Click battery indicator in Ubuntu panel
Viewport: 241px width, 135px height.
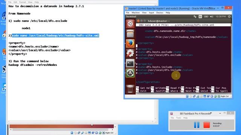coord(206,16)
